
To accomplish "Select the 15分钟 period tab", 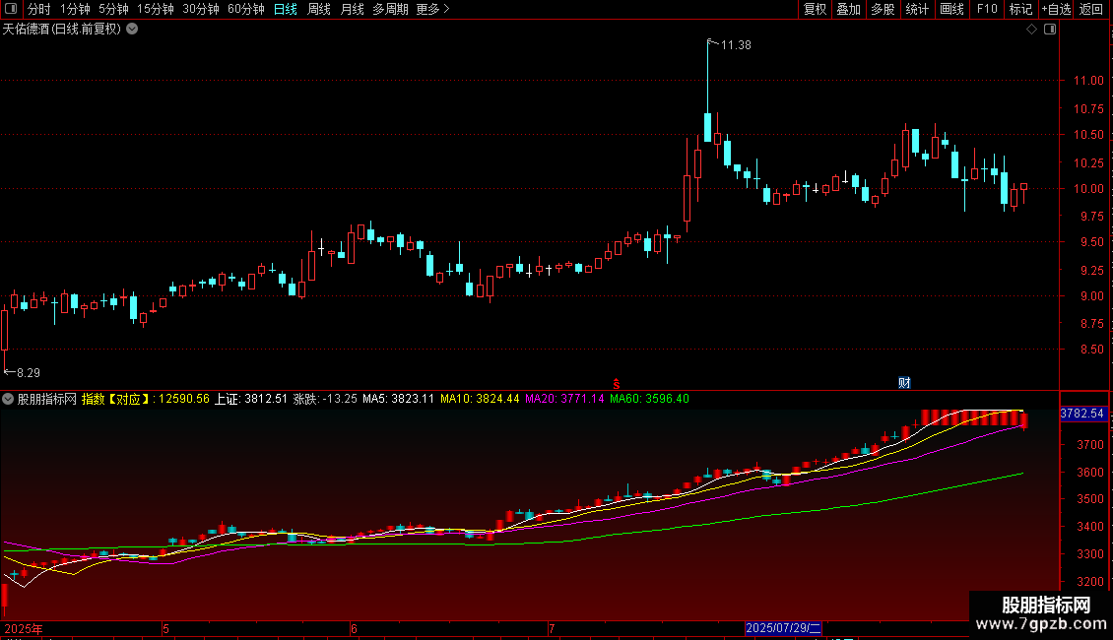I will [x=156, y=9].
